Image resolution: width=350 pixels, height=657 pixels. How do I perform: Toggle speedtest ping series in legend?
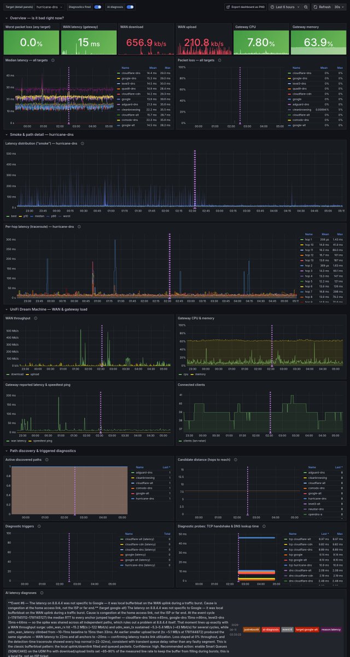tap(43, 441)
